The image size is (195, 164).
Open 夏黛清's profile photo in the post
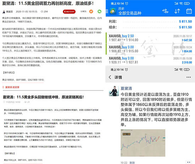click(x=114, y=91)
